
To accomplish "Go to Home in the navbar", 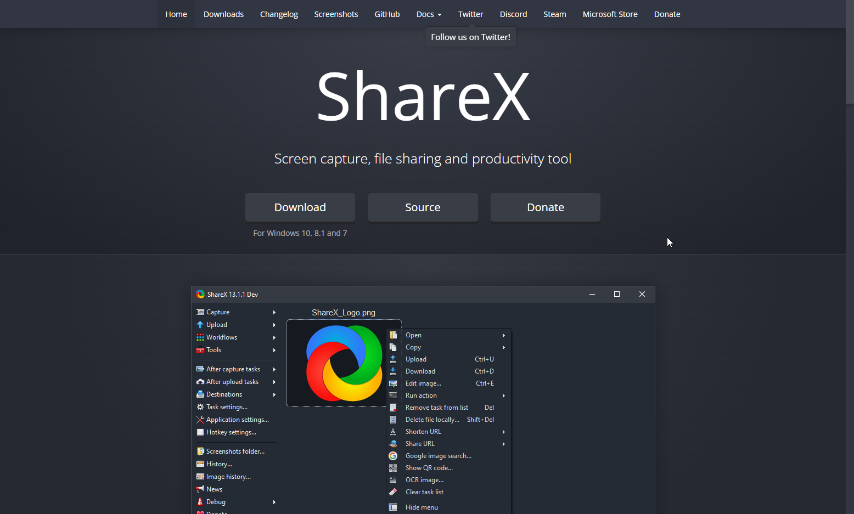I will (176, 14).
